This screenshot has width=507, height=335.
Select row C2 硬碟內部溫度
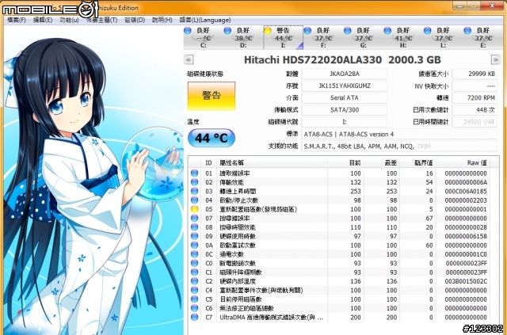(339, 281)
